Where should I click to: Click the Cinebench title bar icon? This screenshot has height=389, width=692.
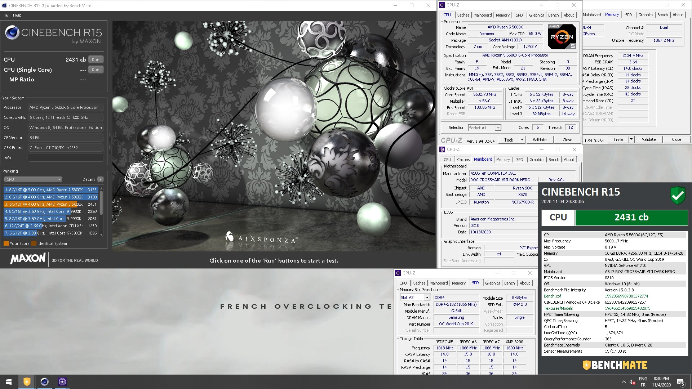point(4,5)
